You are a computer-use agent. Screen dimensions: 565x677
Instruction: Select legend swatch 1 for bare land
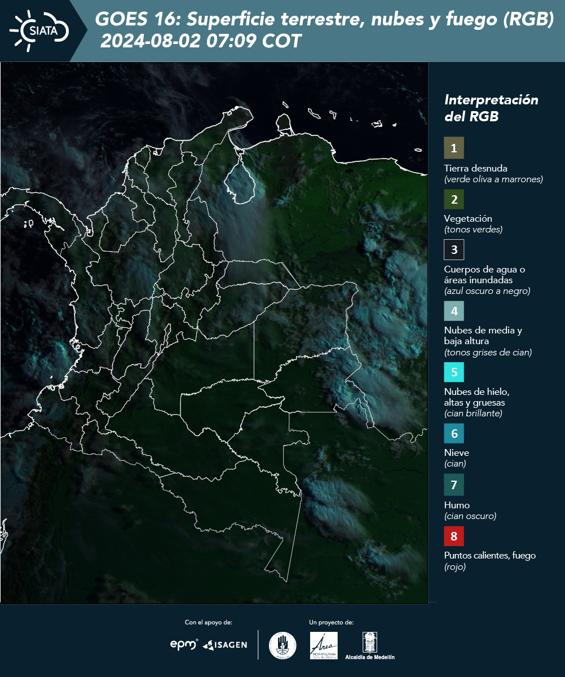[454, 148]
